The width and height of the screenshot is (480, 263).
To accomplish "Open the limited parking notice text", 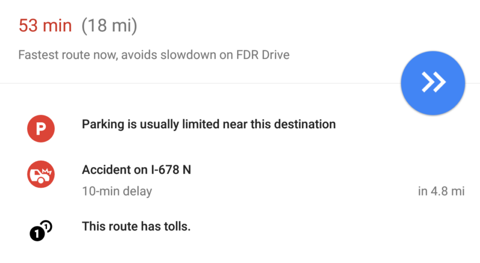I will click(x=208, y=125).
